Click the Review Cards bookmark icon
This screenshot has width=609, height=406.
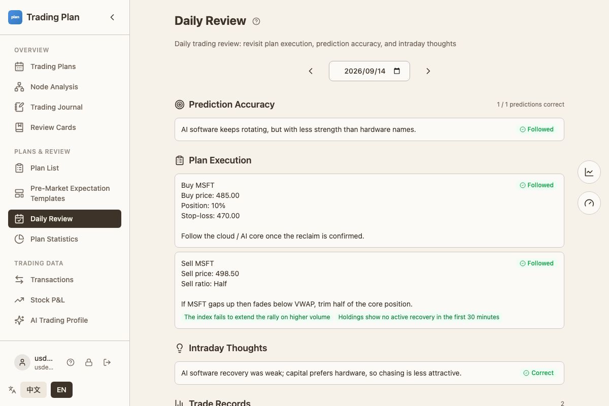pos(19,127)
